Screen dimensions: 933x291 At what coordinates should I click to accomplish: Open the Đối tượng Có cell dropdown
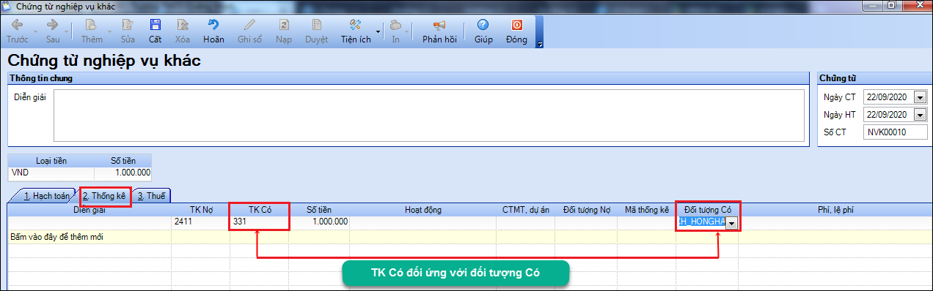(x=731, y=224)
